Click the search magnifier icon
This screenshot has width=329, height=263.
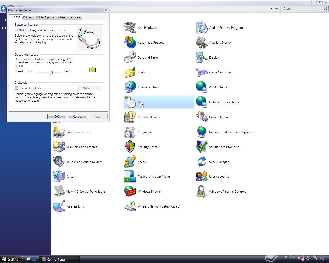pyautogui.click(x=326, y=9)
